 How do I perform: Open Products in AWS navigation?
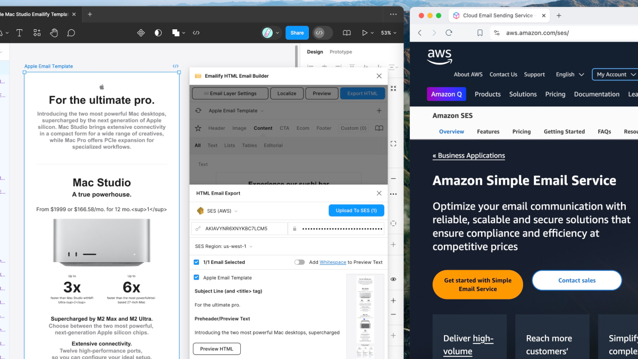point(488,94)
